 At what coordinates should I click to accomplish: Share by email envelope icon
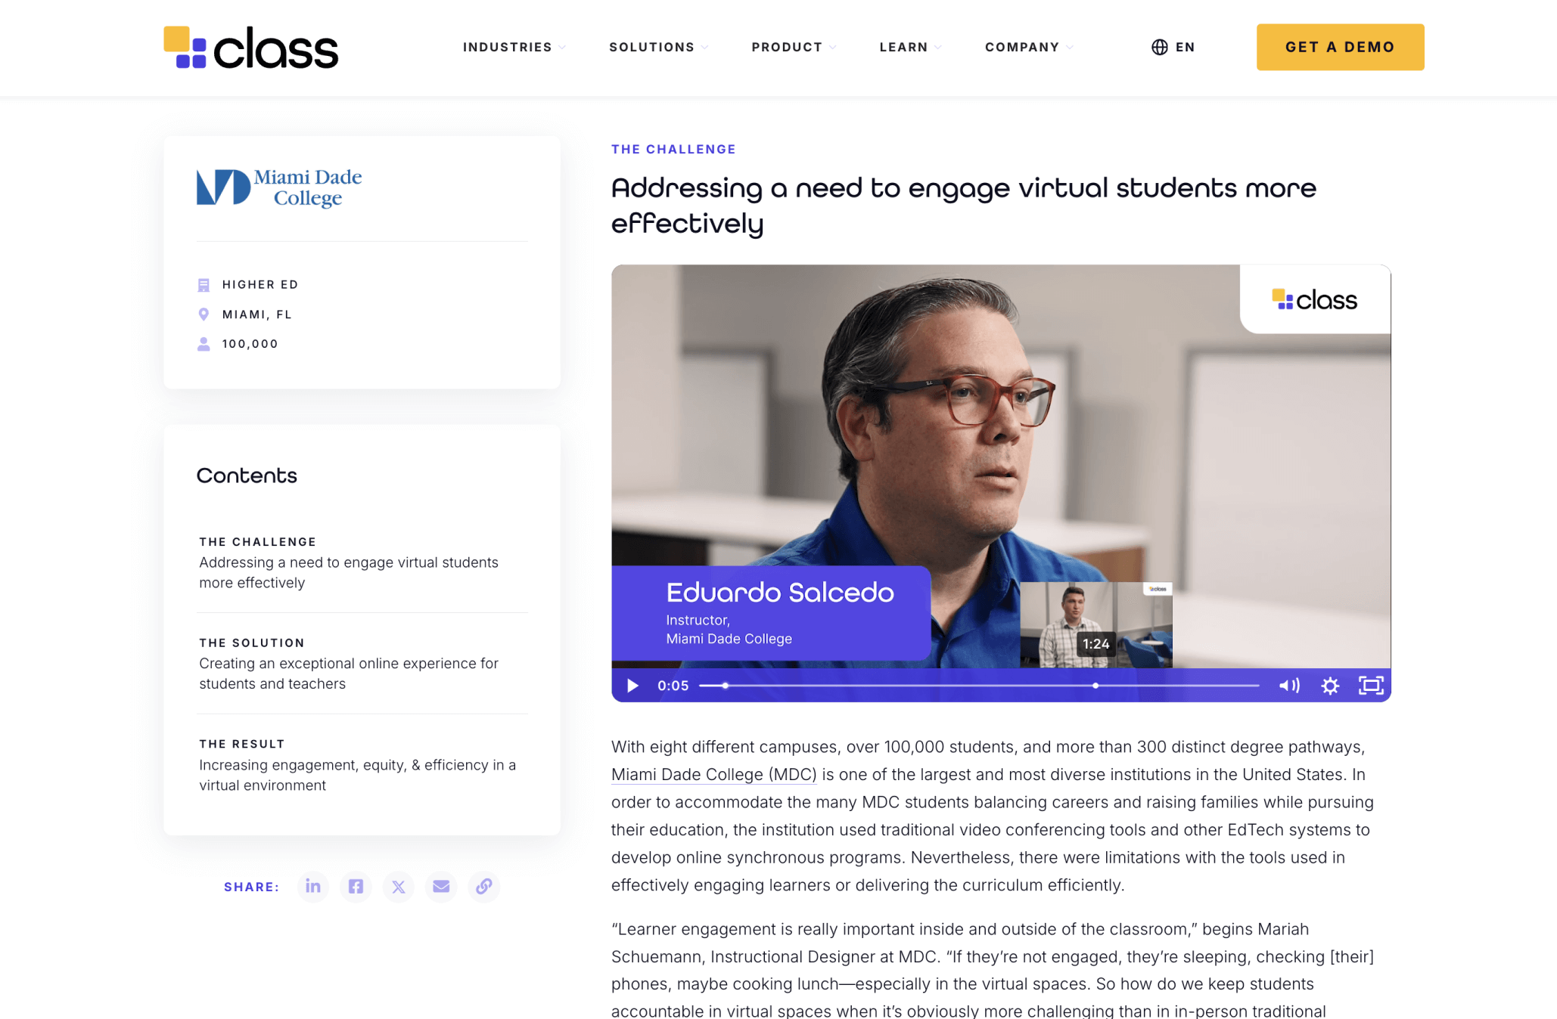tap(441, 886)
